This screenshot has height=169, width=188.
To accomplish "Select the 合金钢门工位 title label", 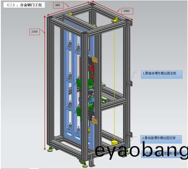I will pos(24,5).
